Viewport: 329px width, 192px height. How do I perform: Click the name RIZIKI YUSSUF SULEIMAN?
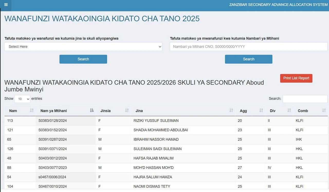(x=156, y=120)
